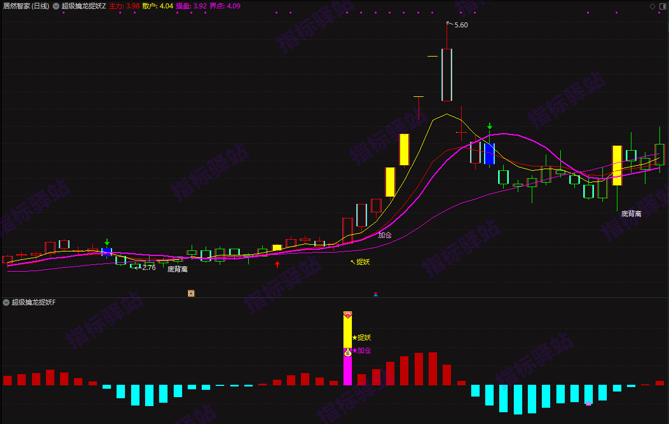Click the ★加仓 label in the sub-panel
The height and width of the screenshot is (424, 669).
(361, 351)
